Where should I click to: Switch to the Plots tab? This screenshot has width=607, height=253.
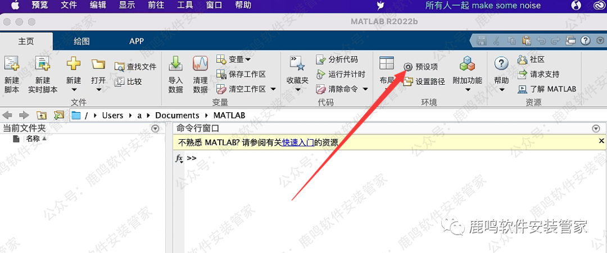81,41
